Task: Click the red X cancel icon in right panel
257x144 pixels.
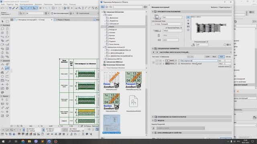Action: pyautogui.click(x=238, y=92)
